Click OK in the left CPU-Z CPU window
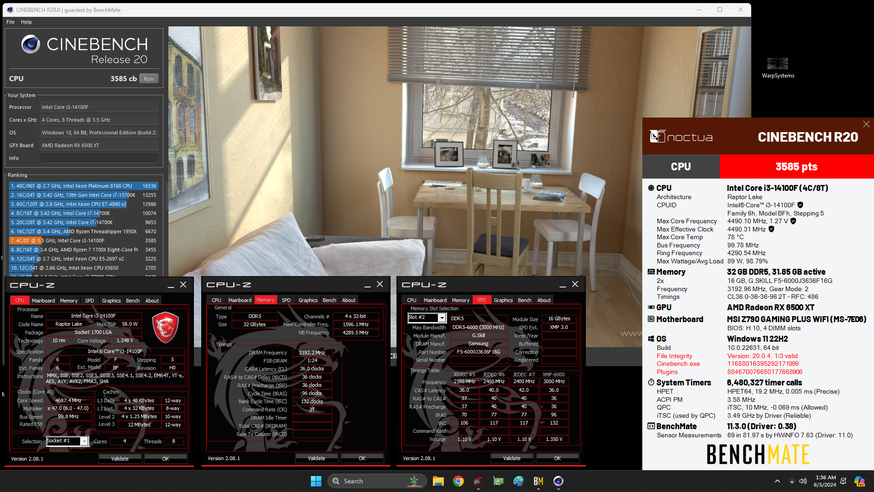 (x=166, y=459)
